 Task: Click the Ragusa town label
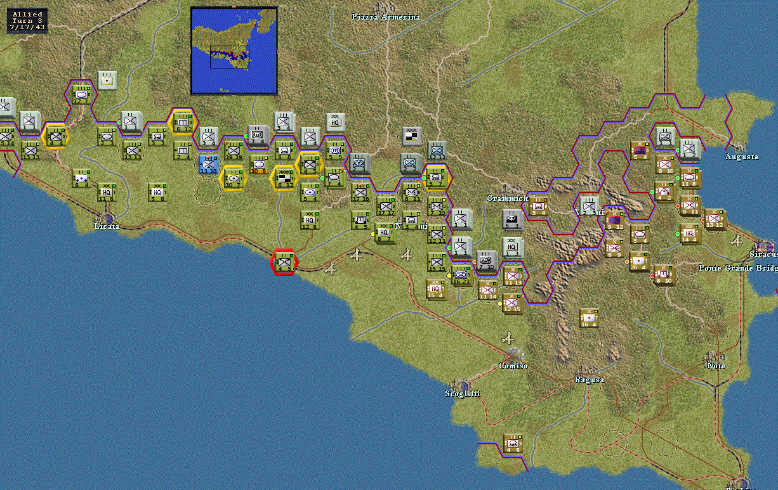[589, 380]
